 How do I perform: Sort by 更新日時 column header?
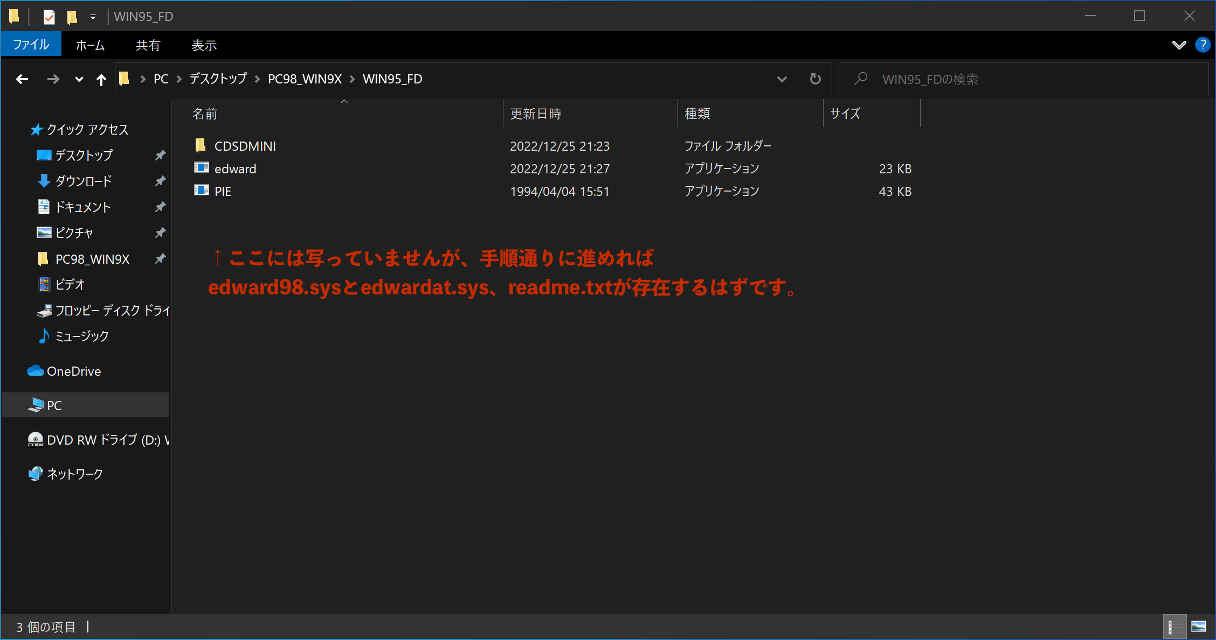coord(536,114)
